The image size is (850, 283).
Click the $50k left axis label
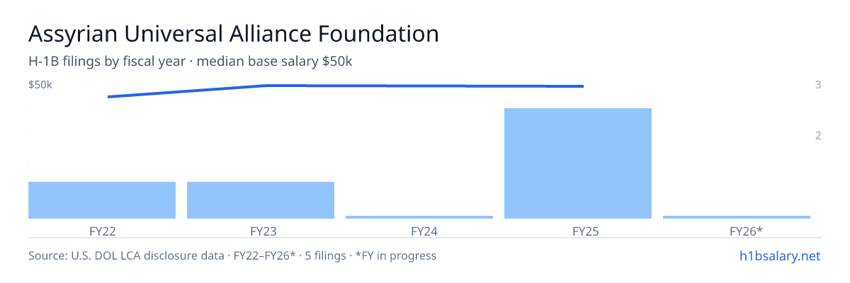40,85
